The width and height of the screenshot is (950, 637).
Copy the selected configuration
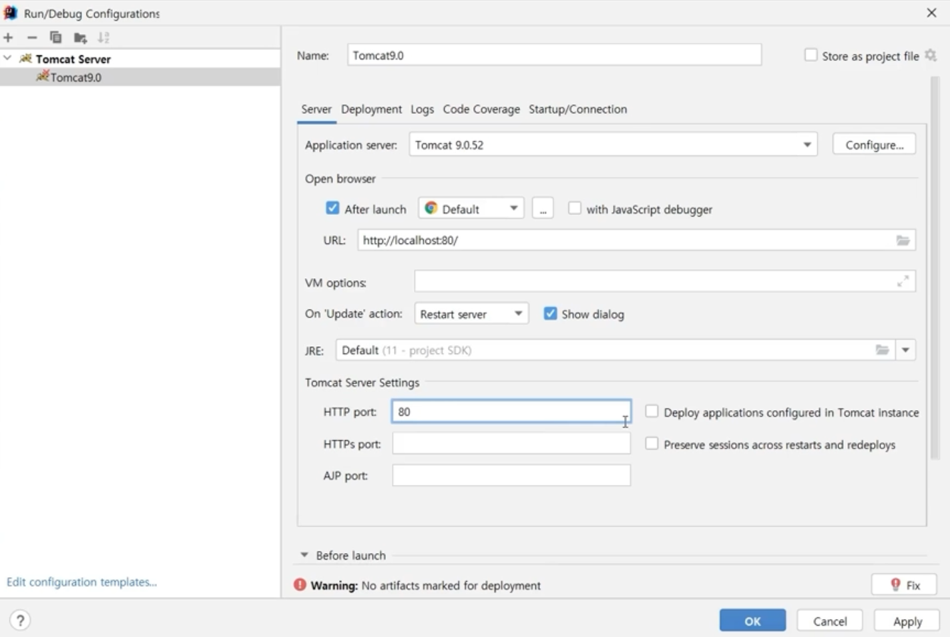click(56, 38)
